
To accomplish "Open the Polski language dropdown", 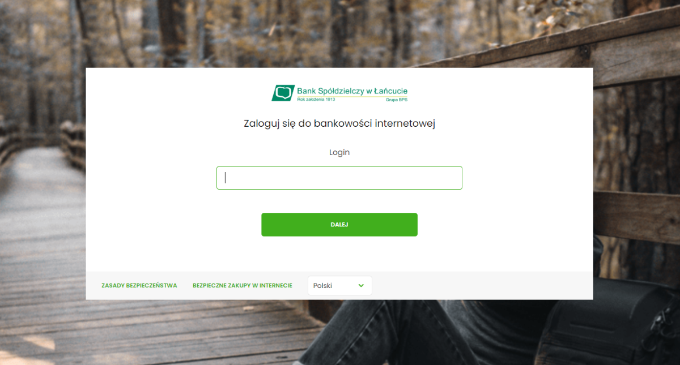I will click(x=340, y=286).
